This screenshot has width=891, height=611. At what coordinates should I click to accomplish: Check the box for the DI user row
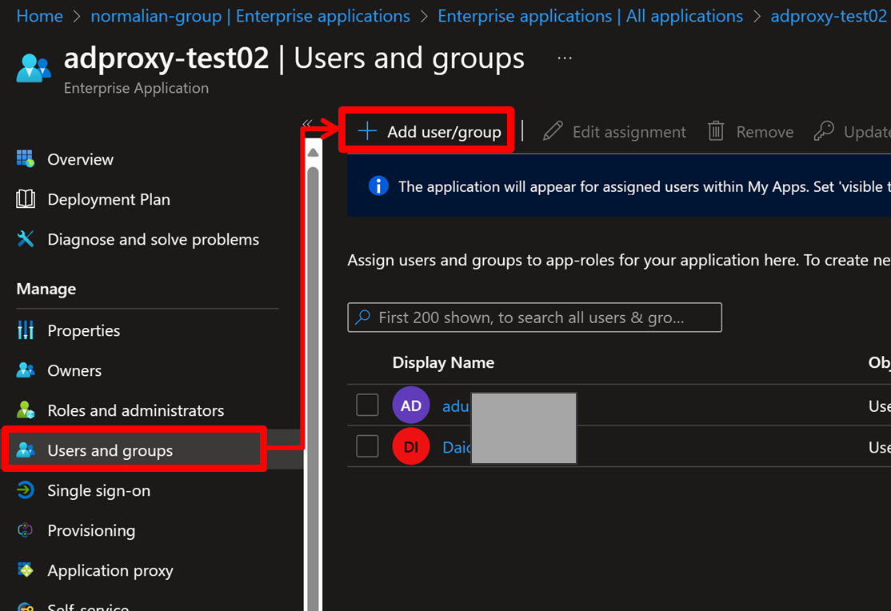(367, 446)
